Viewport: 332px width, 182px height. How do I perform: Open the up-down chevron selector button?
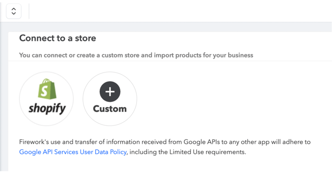pyautogui.click(x=14, y=11)
